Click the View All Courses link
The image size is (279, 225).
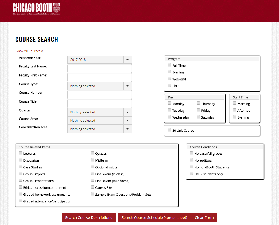coord(29,51)
